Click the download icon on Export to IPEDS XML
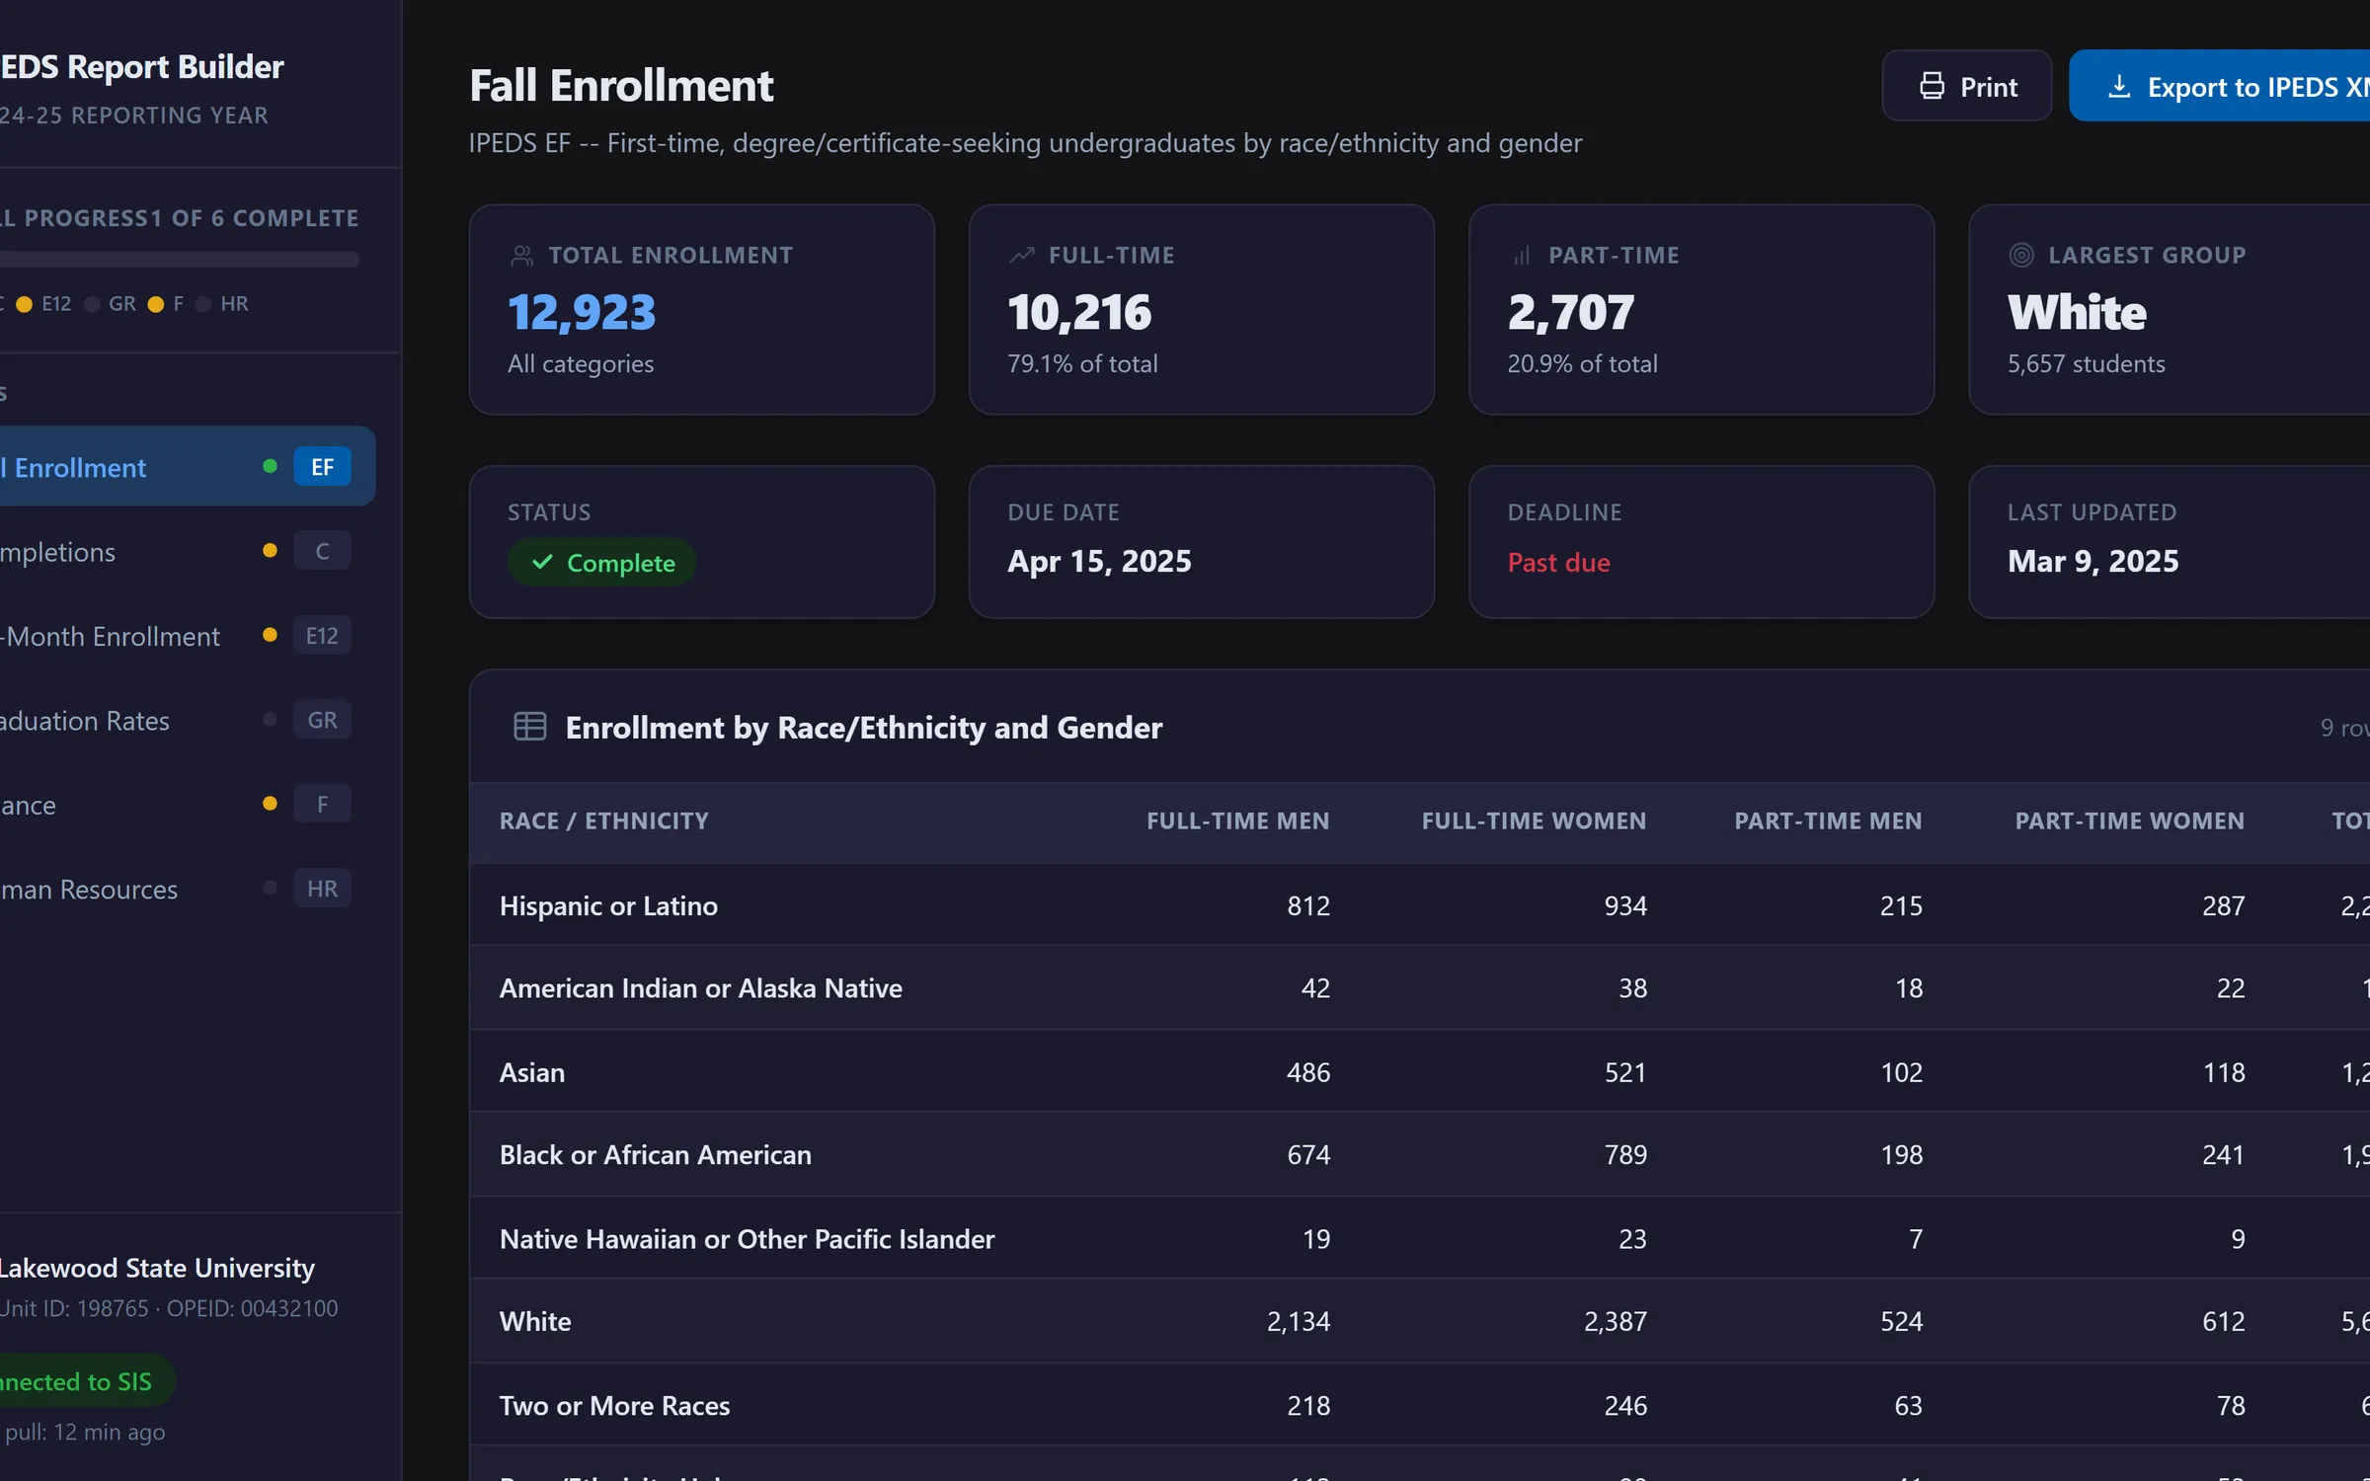The image size is (2370, 1481). tap(2119, 86)
